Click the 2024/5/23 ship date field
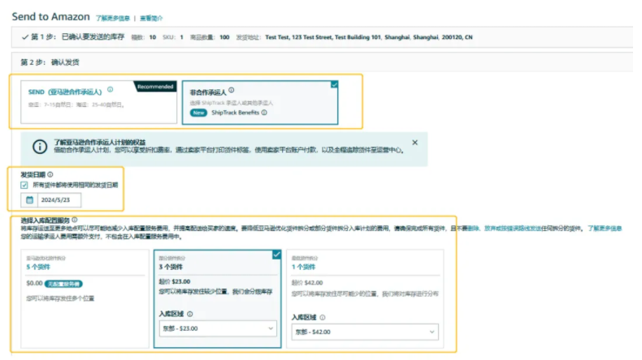 59,199
